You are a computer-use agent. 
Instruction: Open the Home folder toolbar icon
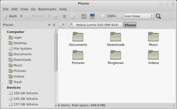pyautogui.click(x=84, y=16)
